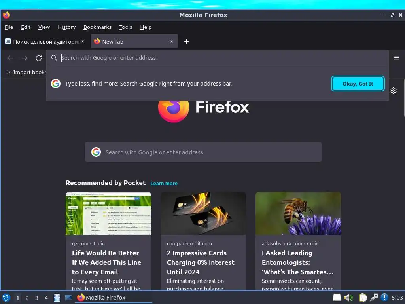
Task: Click the page vertical scrollbar
Action: tap(404, 98)
